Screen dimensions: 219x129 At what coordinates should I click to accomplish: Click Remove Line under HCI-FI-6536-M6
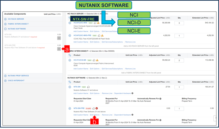pyautogui.click(x=130, y=69)
